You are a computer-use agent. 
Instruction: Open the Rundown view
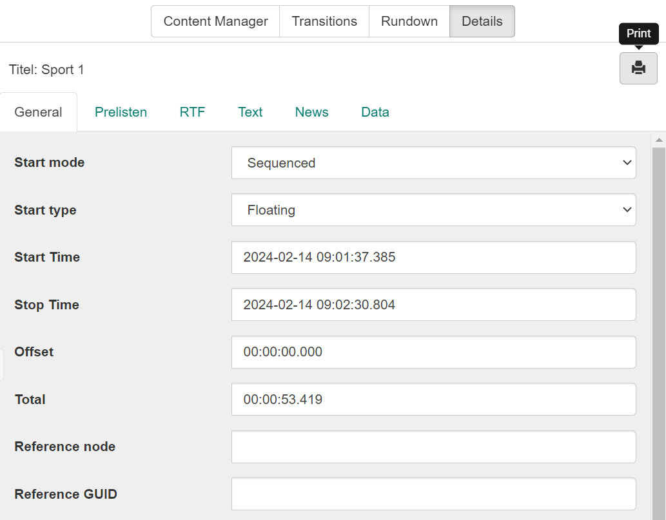point(409,21)
